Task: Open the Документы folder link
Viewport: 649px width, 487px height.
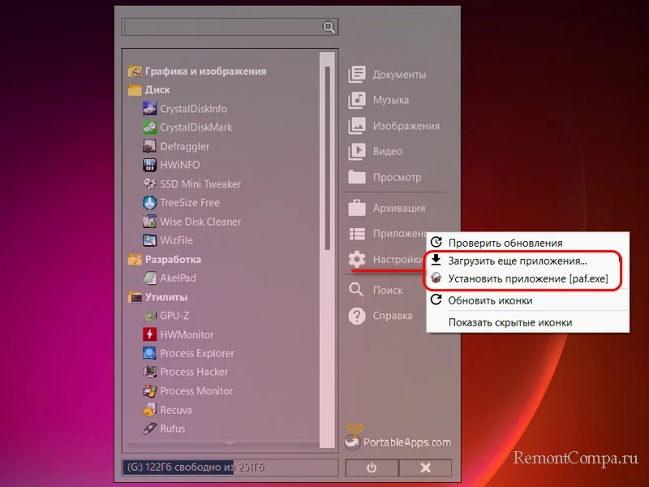Action: (398, 75)
